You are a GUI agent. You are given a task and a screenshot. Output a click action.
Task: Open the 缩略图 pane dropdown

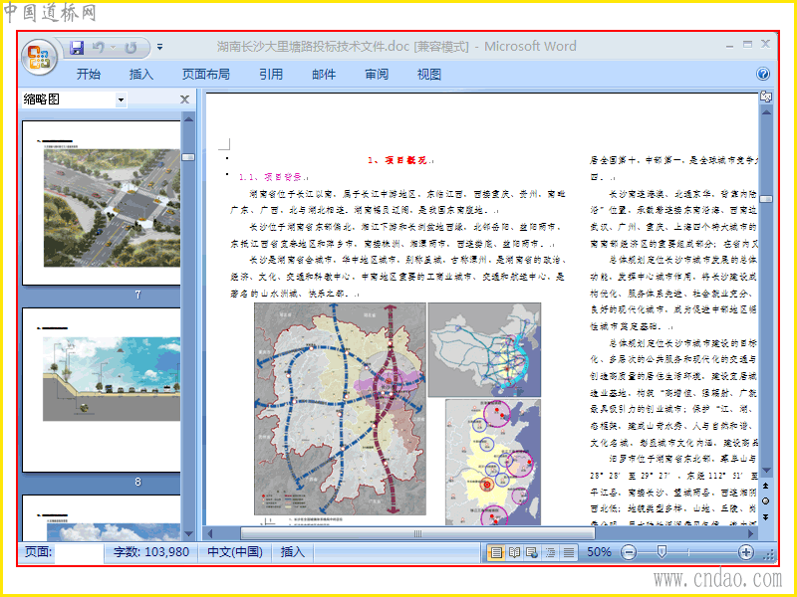(121, 99)
